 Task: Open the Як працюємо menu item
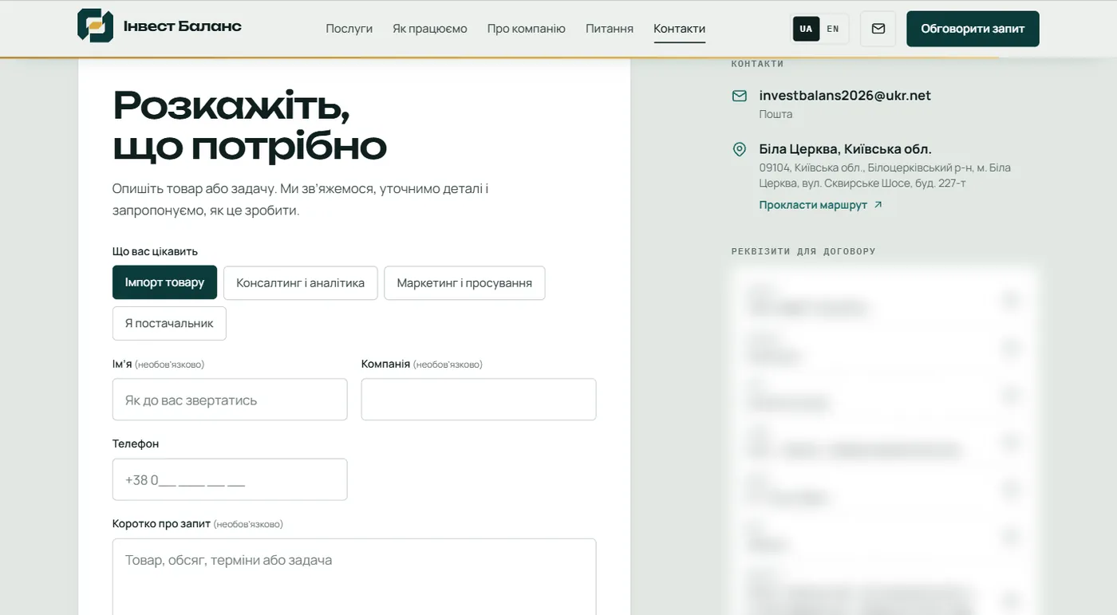[430, 29]
